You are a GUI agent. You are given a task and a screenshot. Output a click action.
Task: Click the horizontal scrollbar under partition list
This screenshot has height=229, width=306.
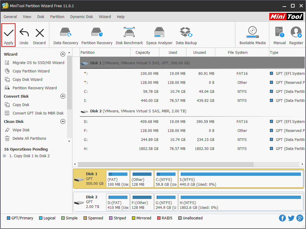[166, 164]
